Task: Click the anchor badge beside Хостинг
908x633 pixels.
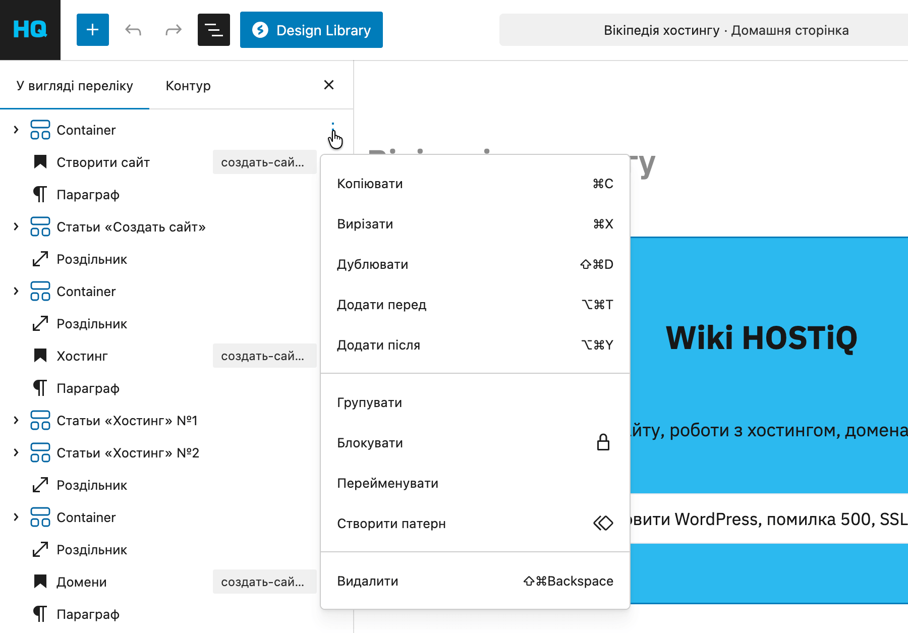Action: coord(264,356)
